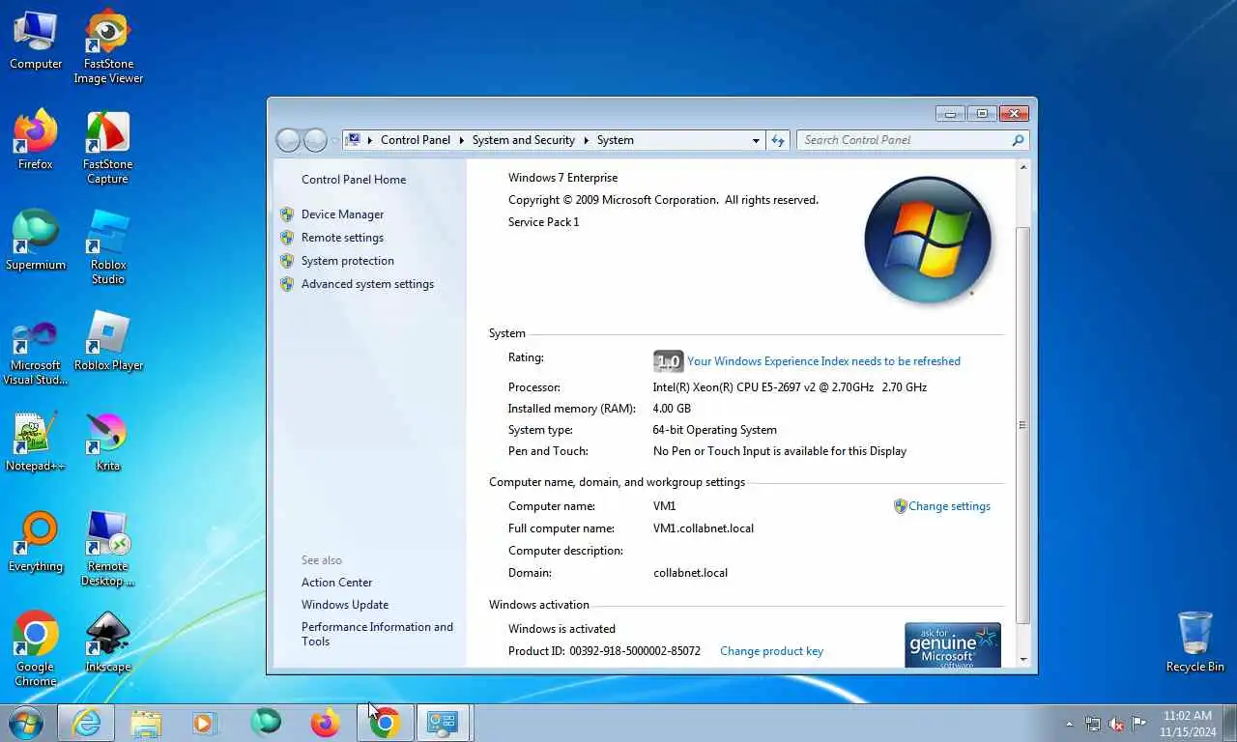1237x742 pixels.
Task: Click the scrollbar up arrow
Action: pyautogui.click(x=1023, y=168)
